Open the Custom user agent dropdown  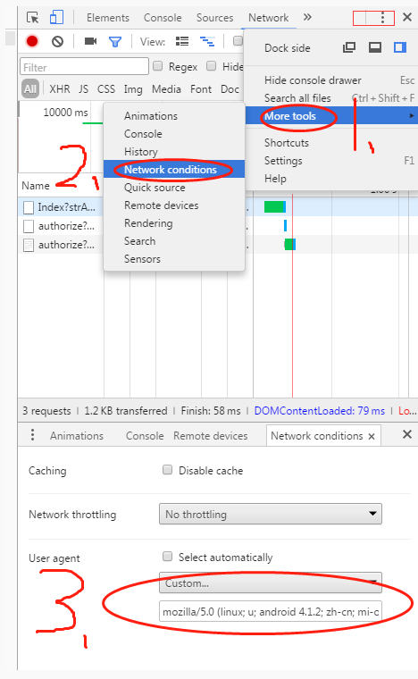[271, 583]
